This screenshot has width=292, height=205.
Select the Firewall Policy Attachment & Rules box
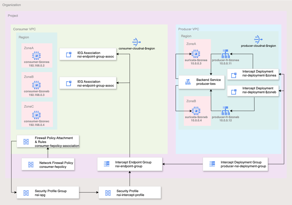pyautogui.click(x=48, y=141)
